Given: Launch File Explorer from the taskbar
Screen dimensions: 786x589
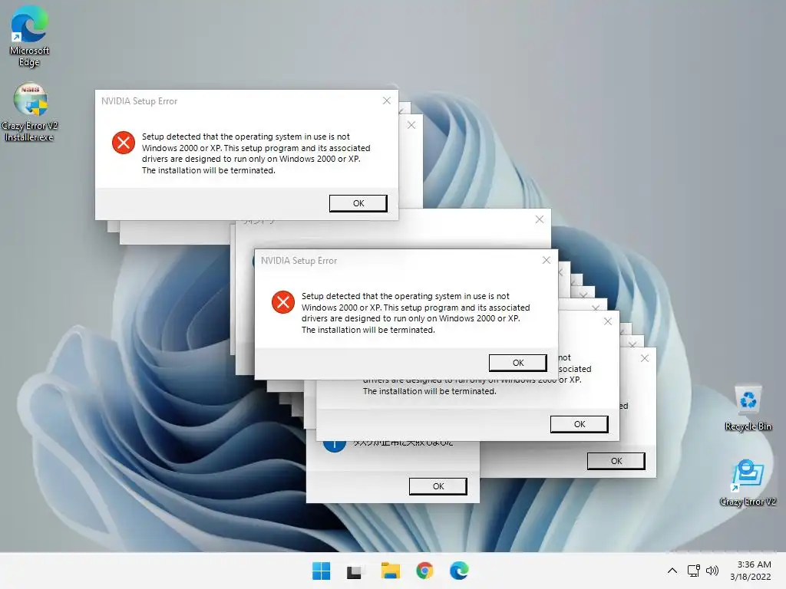Looking at the screenshot, I should click(390, 571).
